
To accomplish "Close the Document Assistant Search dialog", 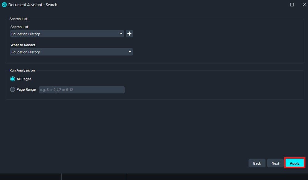I will point(304,5).
